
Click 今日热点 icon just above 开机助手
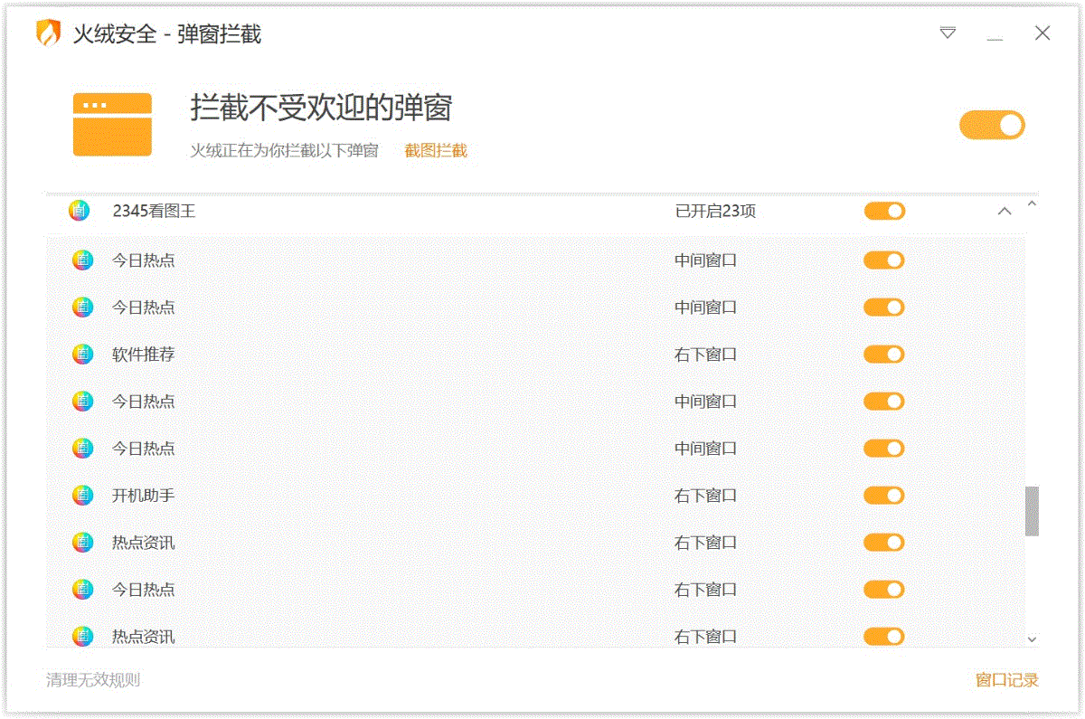82,449
